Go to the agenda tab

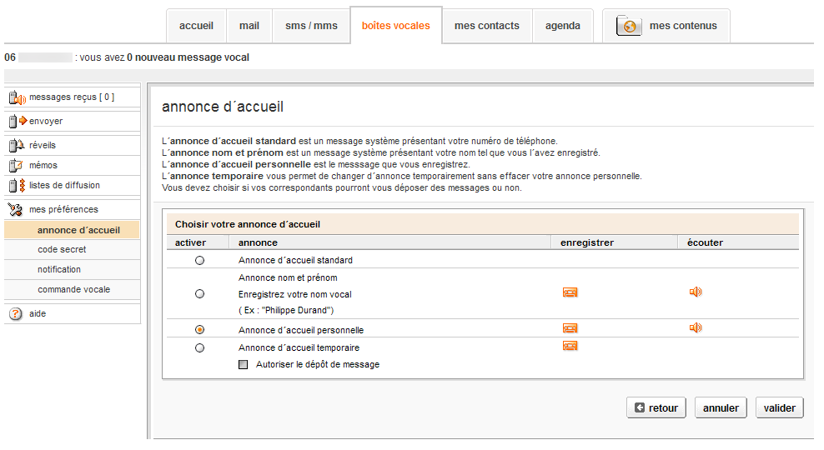click(563, 26)
